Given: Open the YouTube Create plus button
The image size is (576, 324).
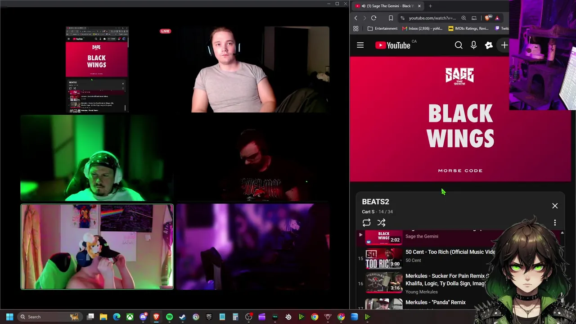Looking at the screenshot, I should click(504, 45).
